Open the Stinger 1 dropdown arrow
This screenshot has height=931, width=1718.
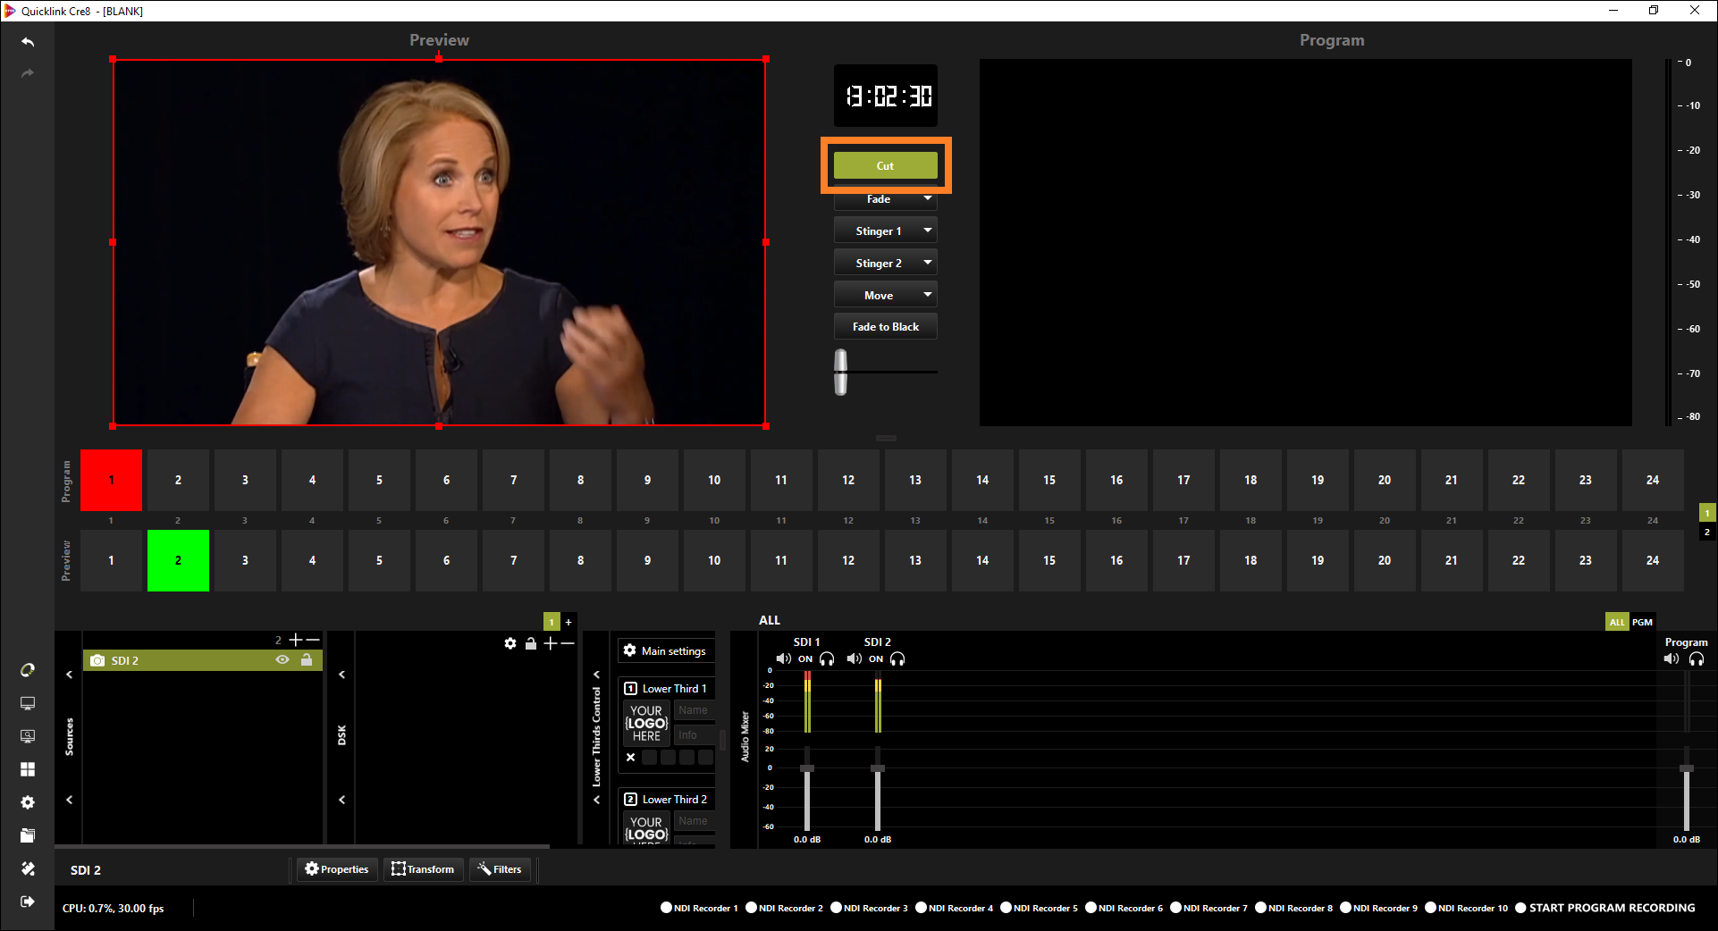tap(928, 231)
